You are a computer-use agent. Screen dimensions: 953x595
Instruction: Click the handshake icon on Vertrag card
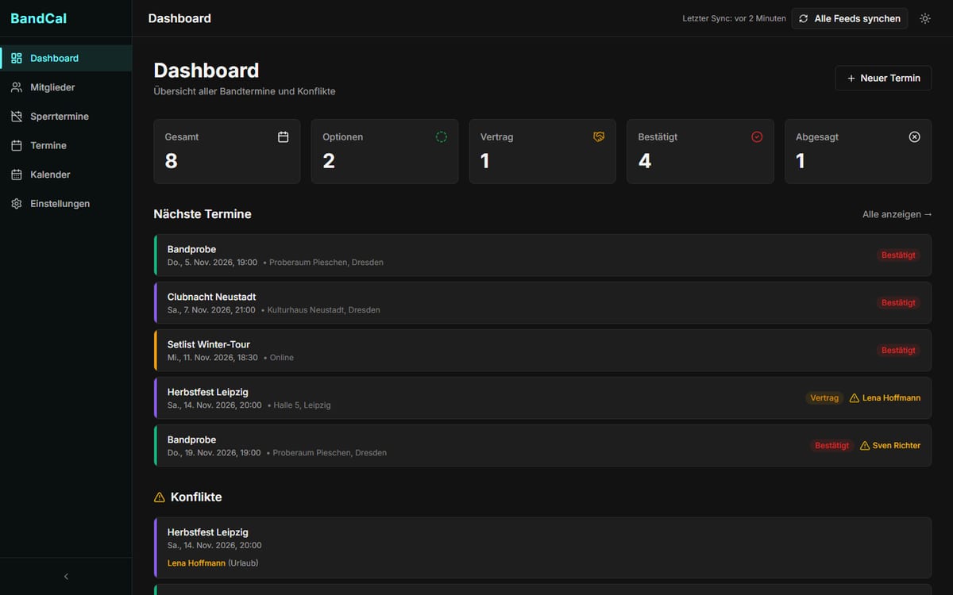coord(599,137)
